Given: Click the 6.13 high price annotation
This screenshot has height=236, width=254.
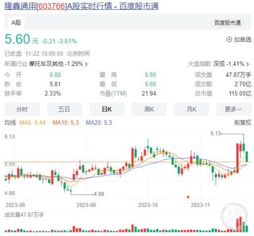Looking at the screenshot, I should pos(216,133).
